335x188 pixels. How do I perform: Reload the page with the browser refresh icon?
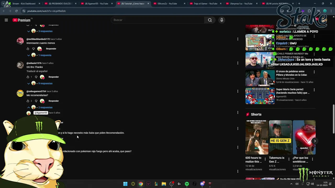click(16, 11)
